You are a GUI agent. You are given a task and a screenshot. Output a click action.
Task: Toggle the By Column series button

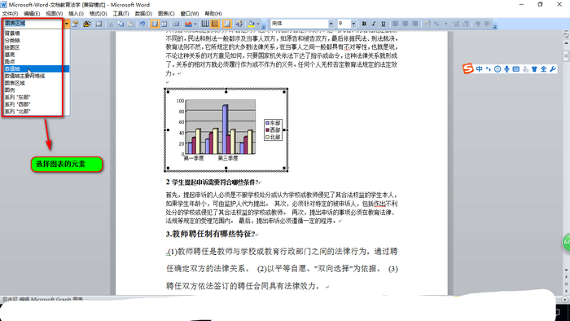pyautogui.click(x=164, y=24)
